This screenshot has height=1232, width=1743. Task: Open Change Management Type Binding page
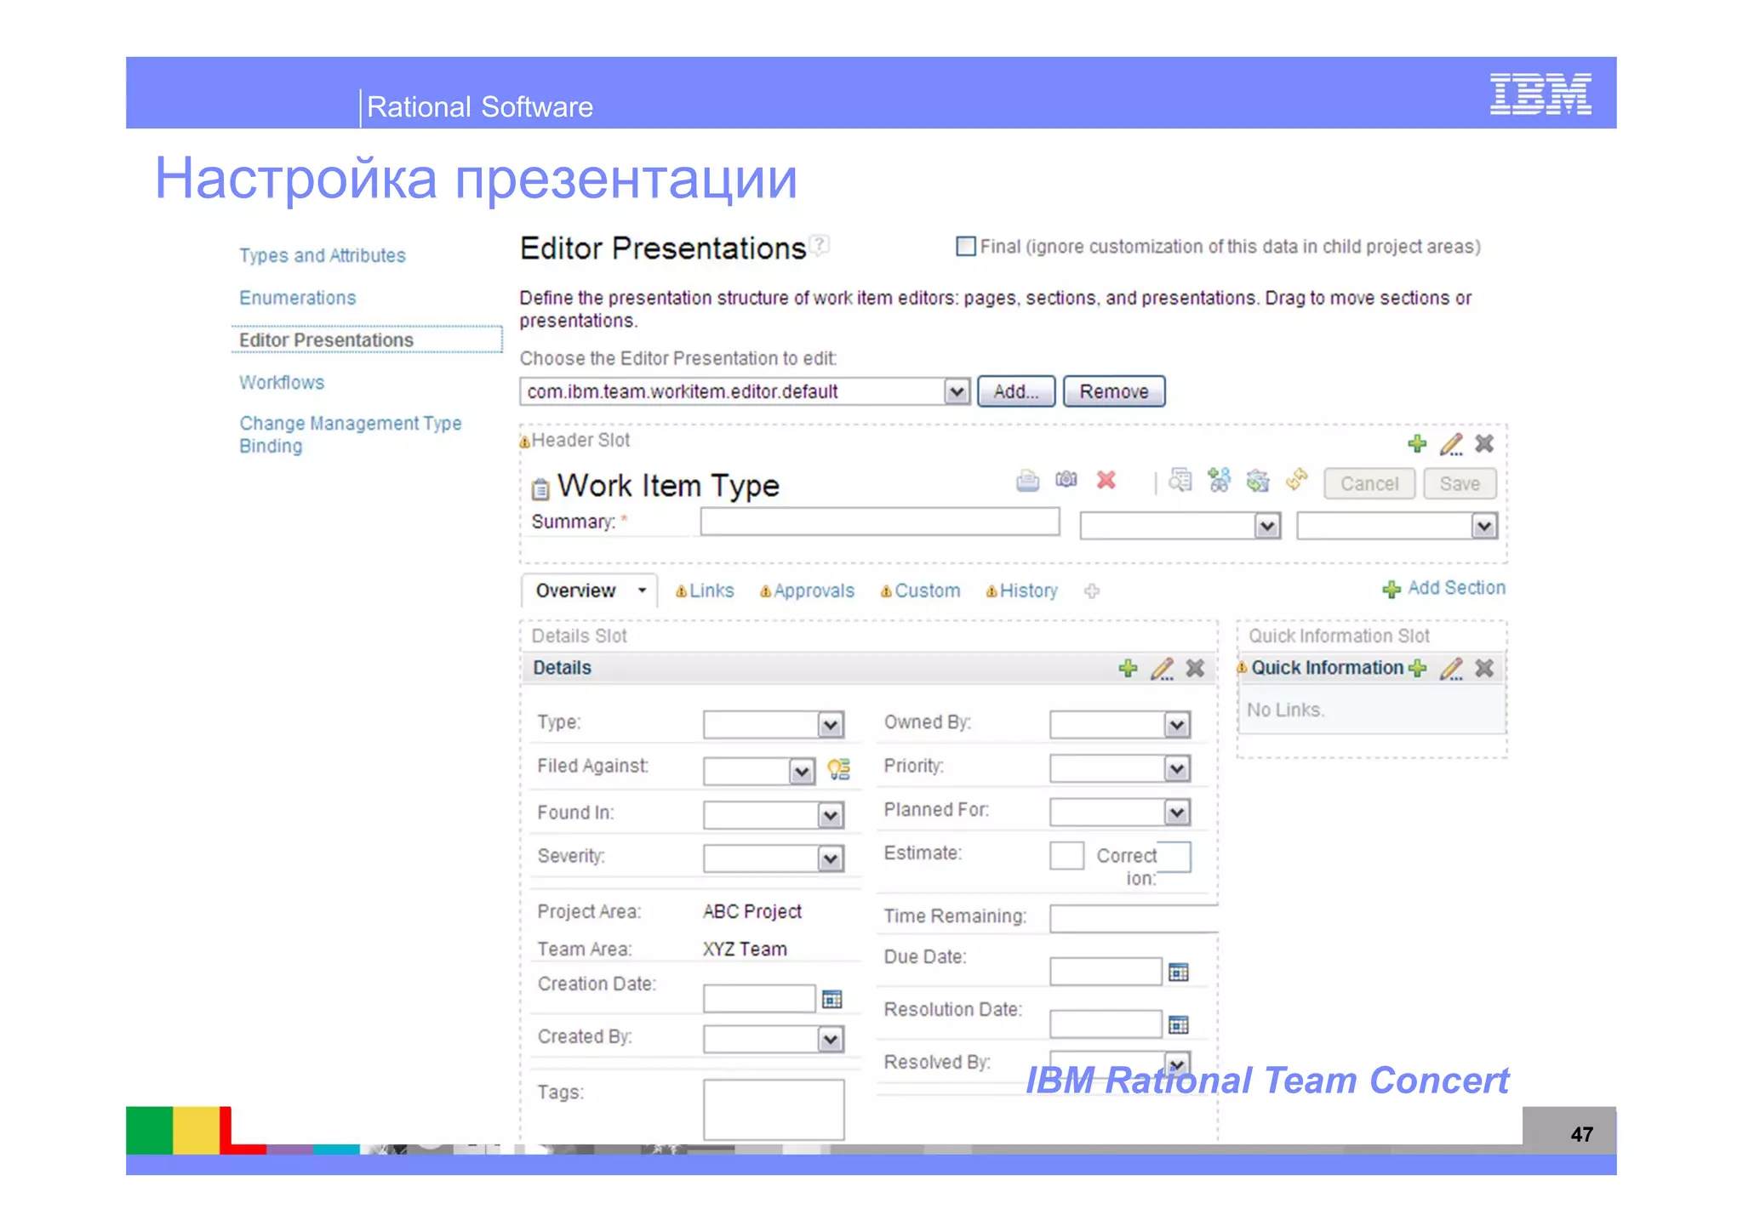350,435
